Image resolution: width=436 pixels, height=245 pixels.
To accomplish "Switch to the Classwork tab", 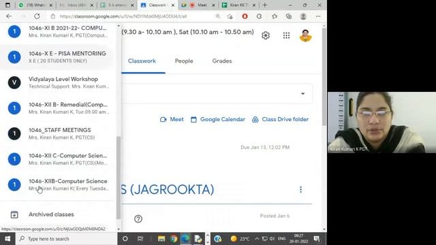I will coord(142,61).
